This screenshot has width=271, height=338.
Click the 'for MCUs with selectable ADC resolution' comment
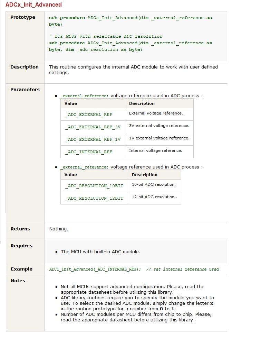coord(106,36)
